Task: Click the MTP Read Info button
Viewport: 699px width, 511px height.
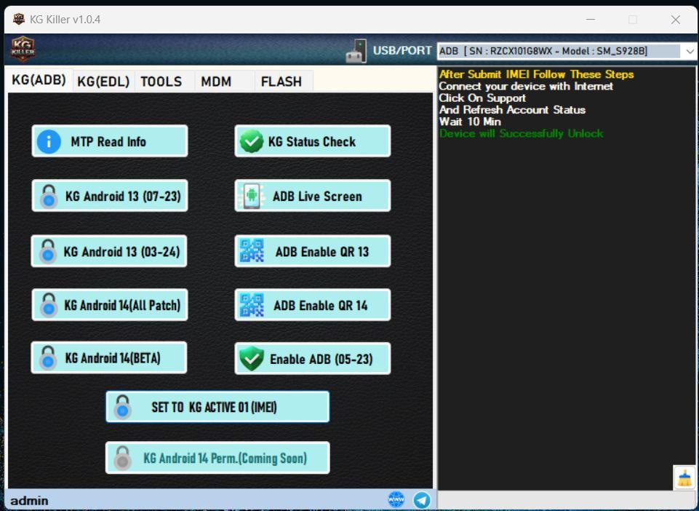Action: (x=110, y=141)
